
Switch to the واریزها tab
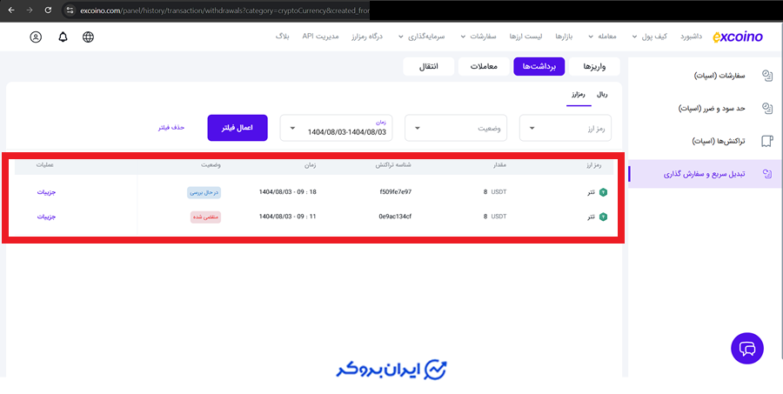coord(594,66)
